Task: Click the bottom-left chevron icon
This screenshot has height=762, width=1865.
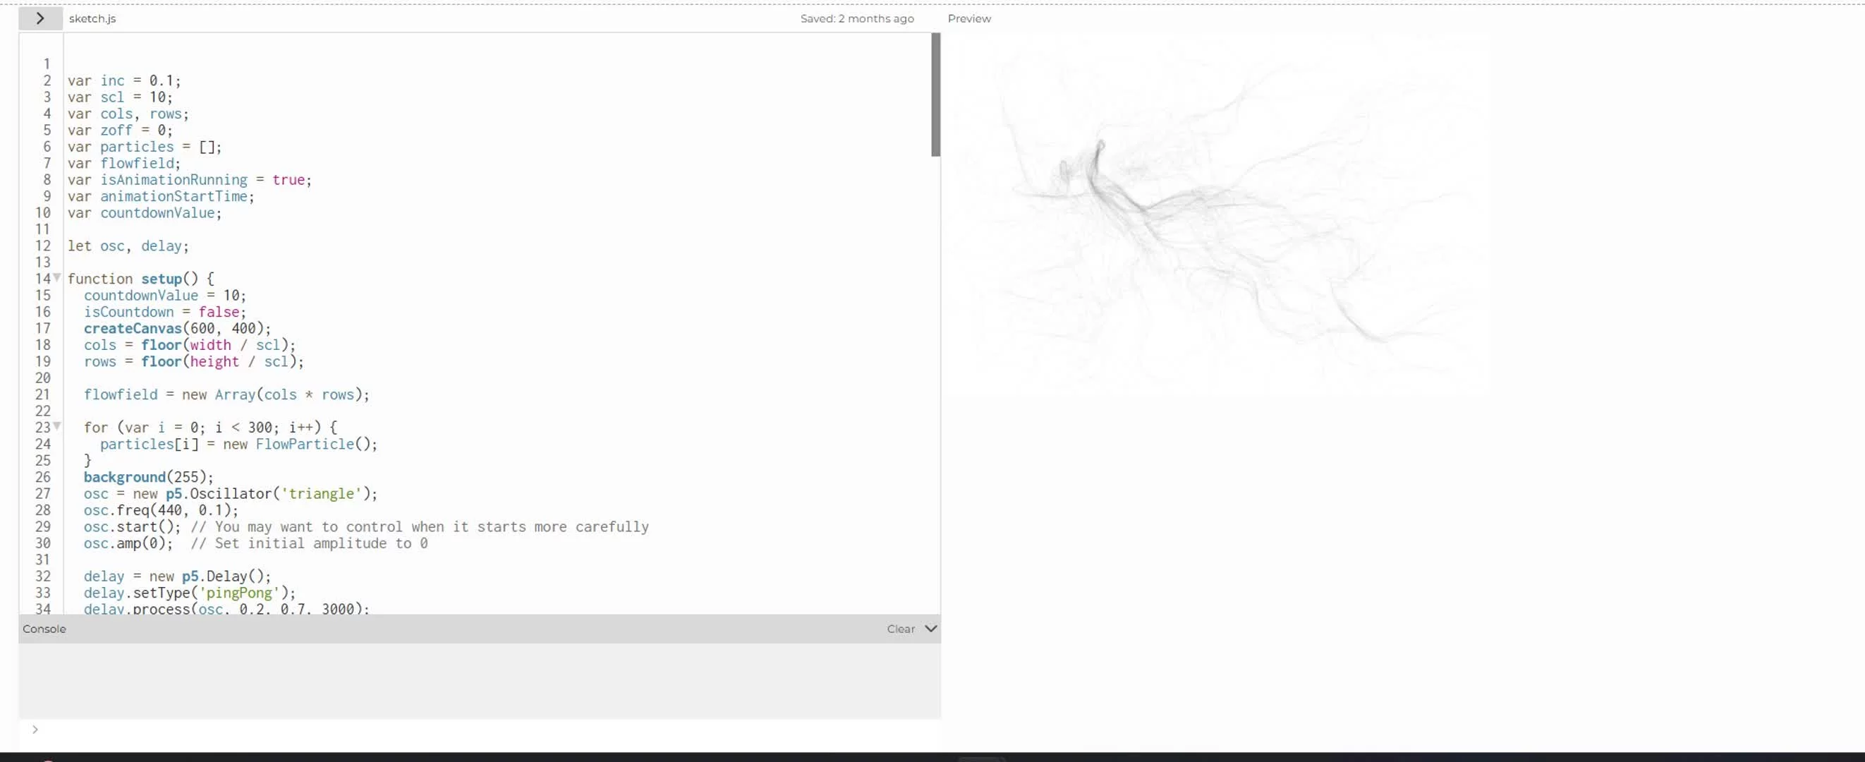Action: click(35, 729)
